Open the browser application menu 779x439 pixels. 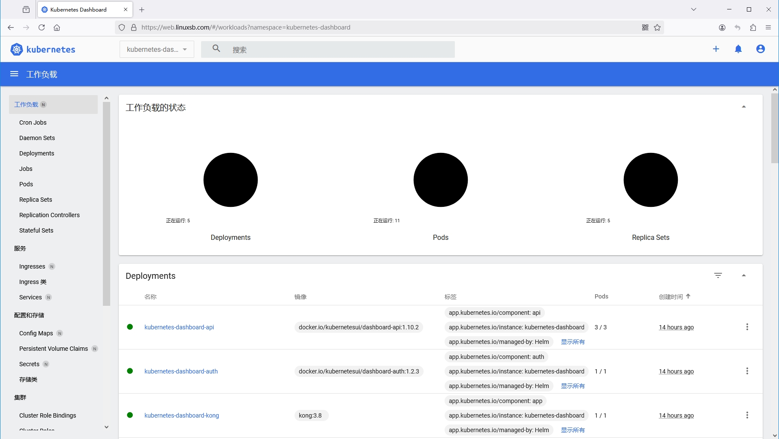pos(768,27)
